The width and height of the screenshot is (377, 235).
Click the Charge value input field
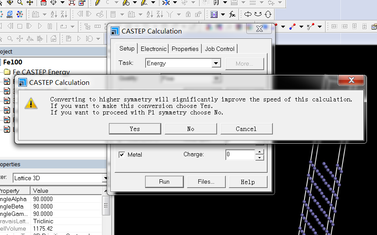point(240,154)
